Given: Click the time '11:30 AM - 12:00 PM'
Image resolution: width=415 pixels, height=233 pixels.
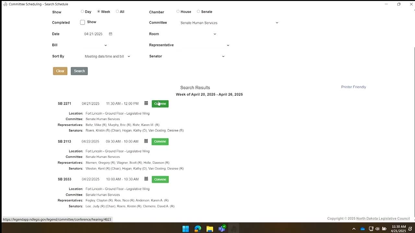Looking at the screenshot, I should [122, 104].
